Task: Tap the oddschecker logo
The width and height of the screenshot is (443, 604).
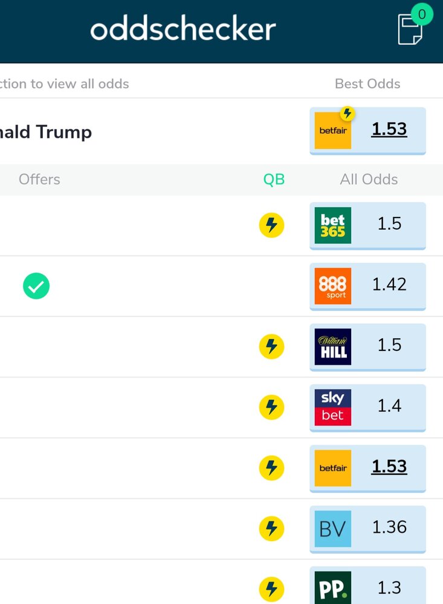Action: (183, 30)
